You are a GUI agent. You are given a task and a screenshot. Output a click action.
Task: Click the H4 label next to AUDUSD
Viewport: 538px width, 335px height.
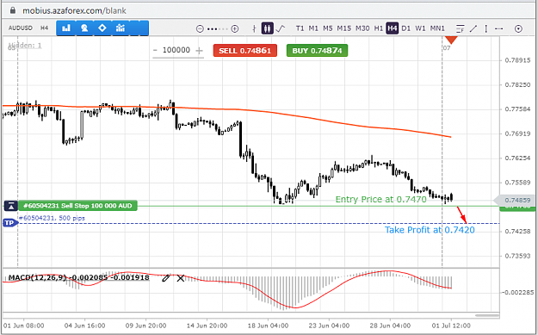(44, 28)
